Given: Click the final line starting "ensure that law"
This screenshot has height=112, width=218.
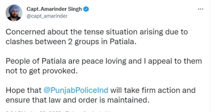Looking at the screenshot, I should (x=78, y=100).
